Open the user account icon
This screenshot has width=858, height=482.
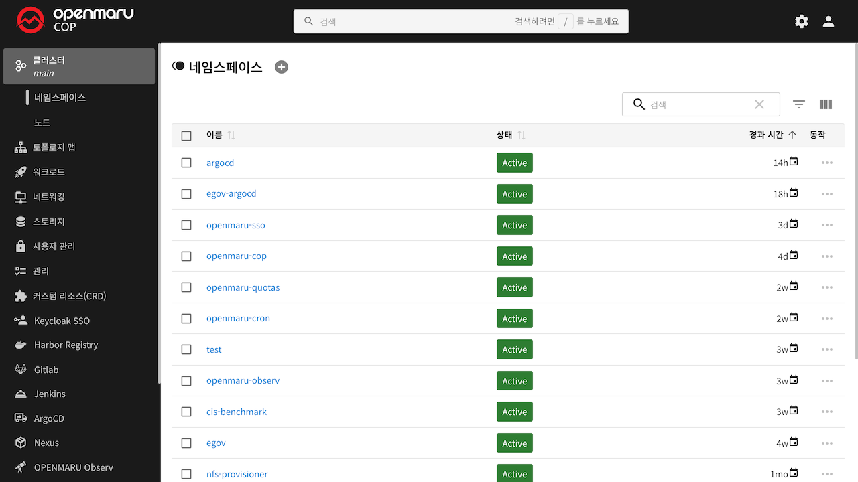coord(829,21)
